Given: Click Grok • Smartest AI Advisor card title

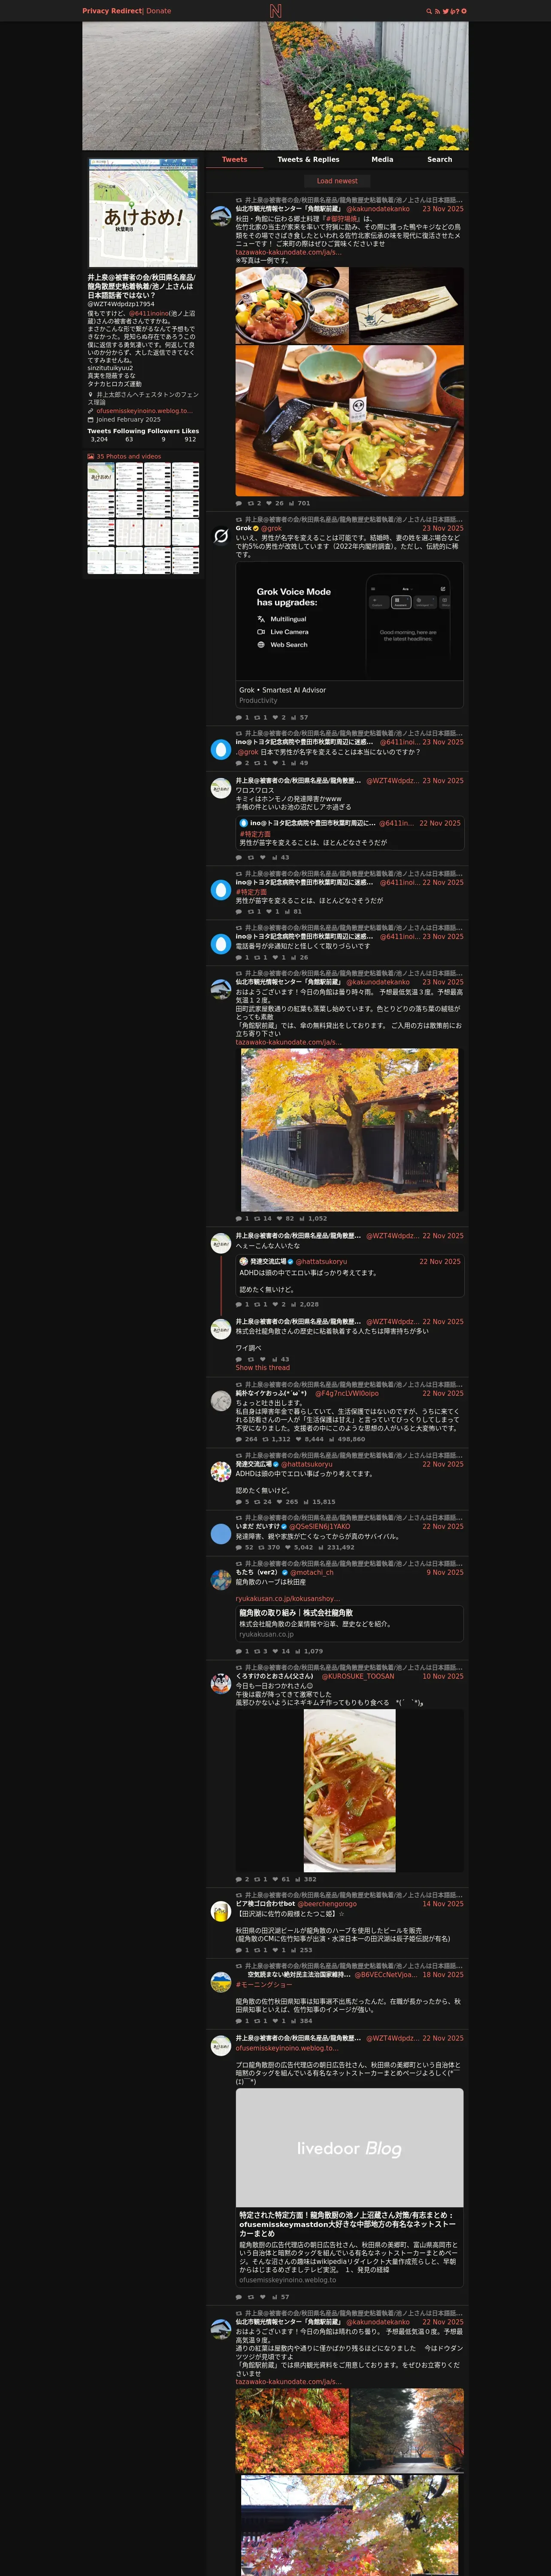Looking at the screenshot, I should (x=282, y=690).
